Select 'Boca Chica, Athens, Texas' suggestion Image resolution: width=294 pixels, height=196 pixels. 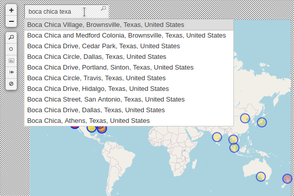pyautogui.click(x=129, y=121)
